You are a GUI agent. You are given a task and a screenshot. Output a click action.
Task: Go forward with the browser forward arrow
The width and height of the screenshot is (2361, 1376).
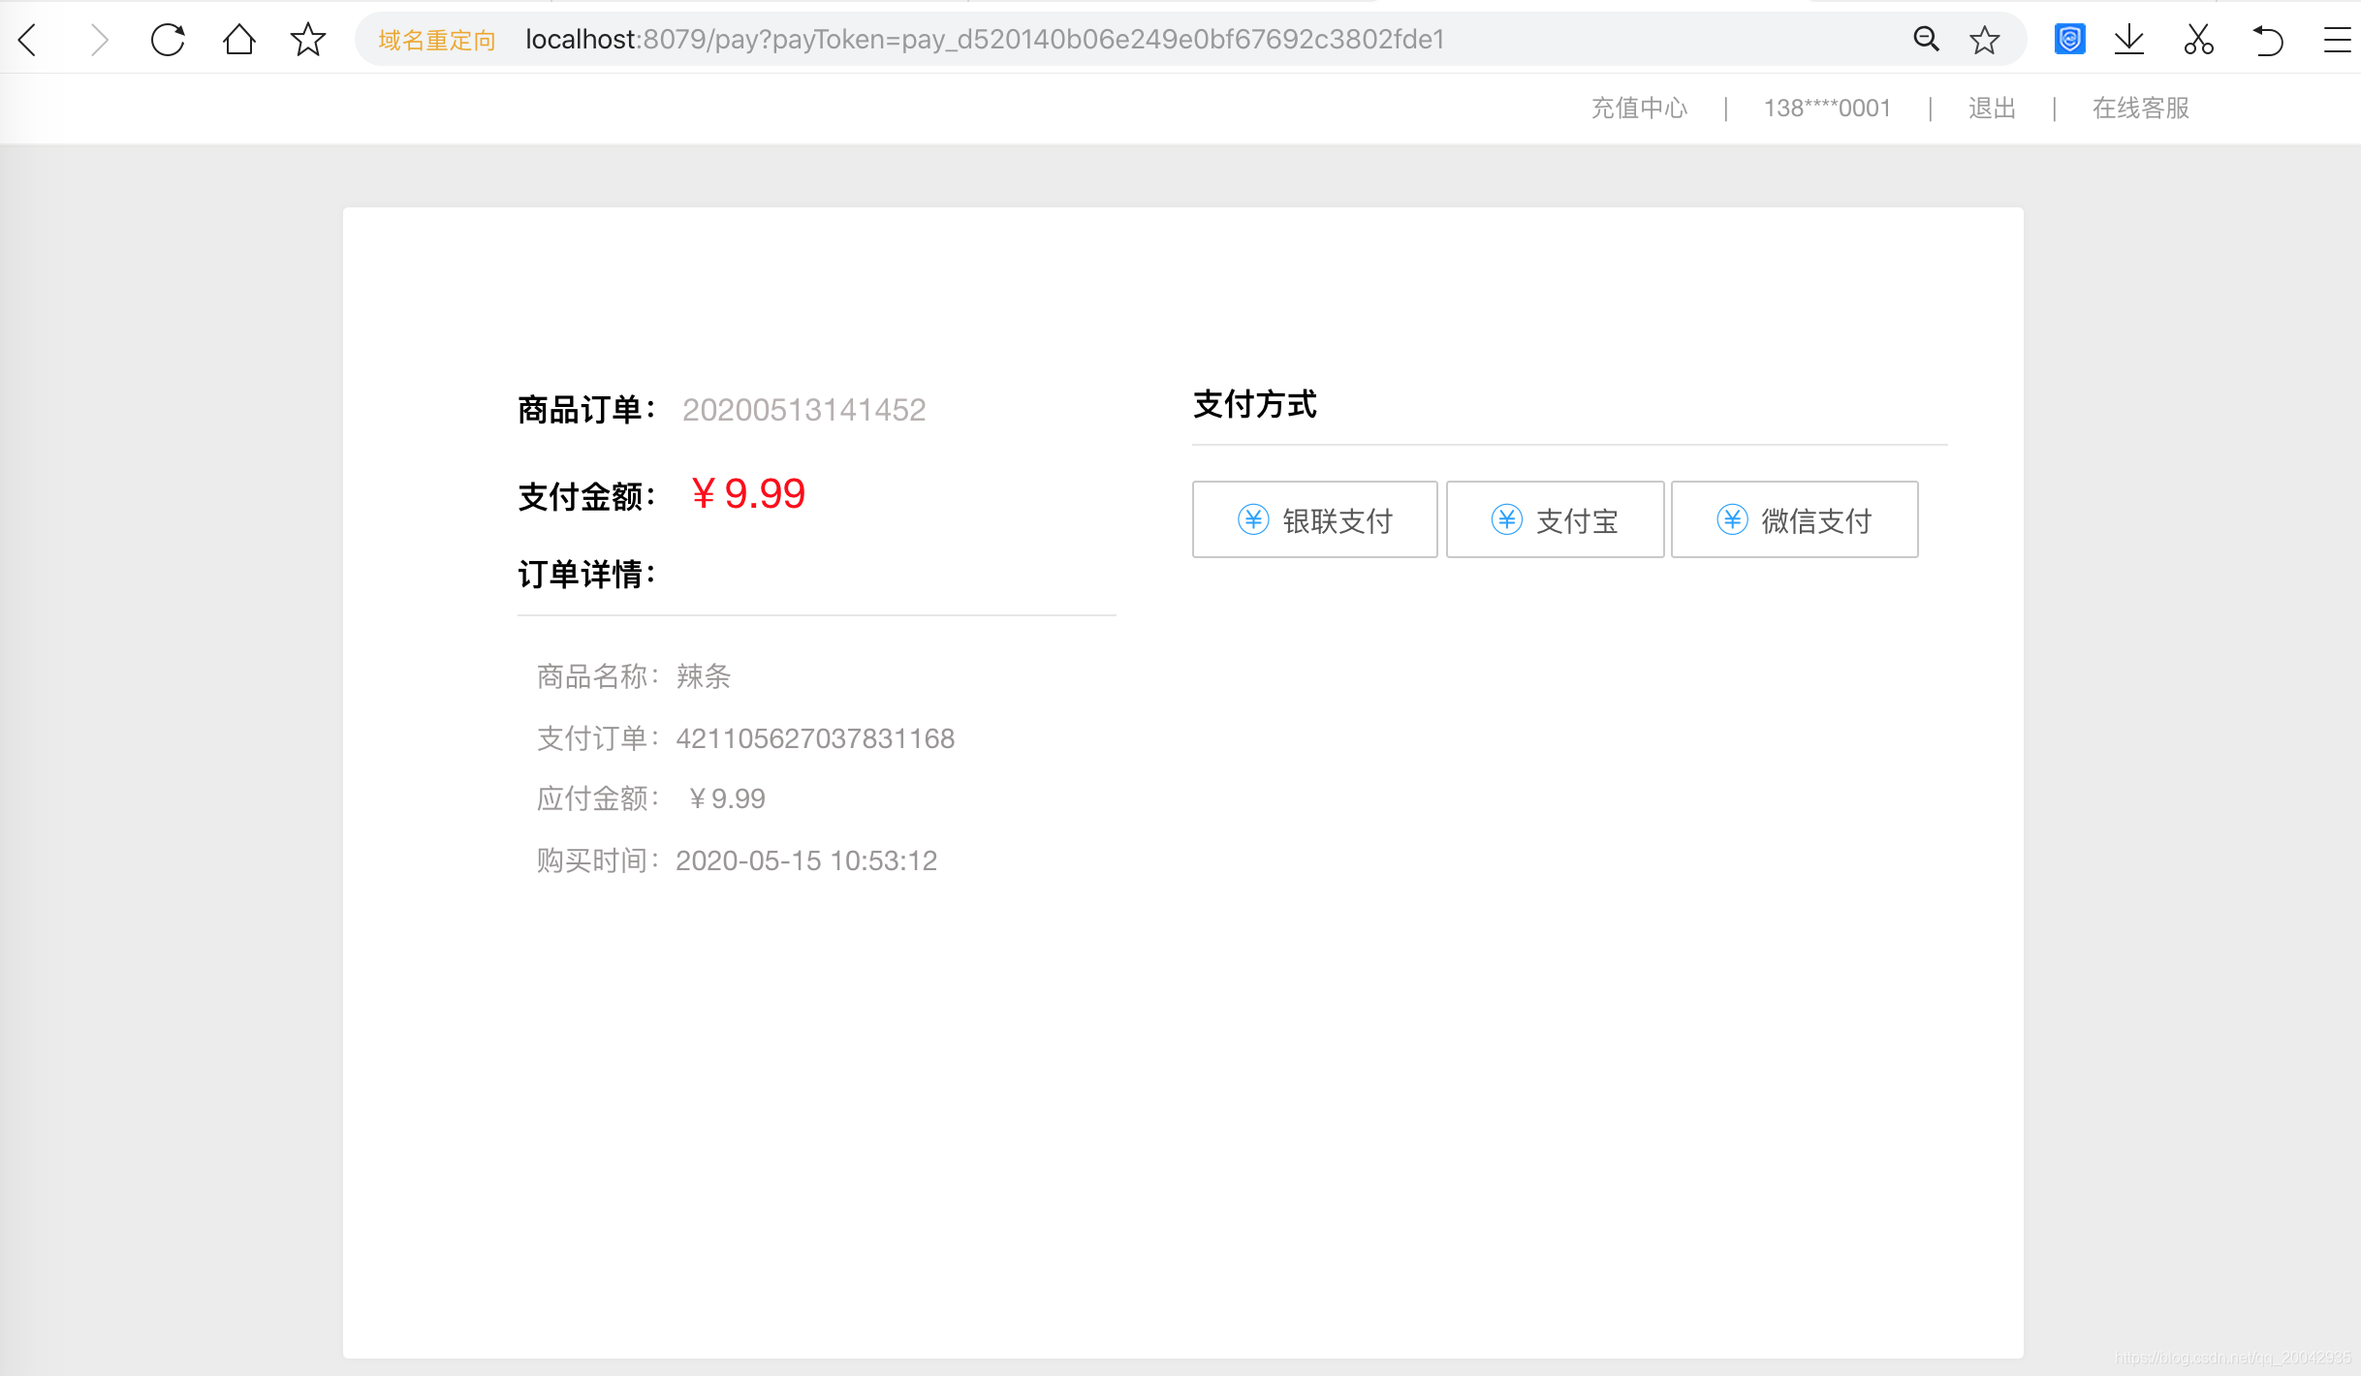99,40
